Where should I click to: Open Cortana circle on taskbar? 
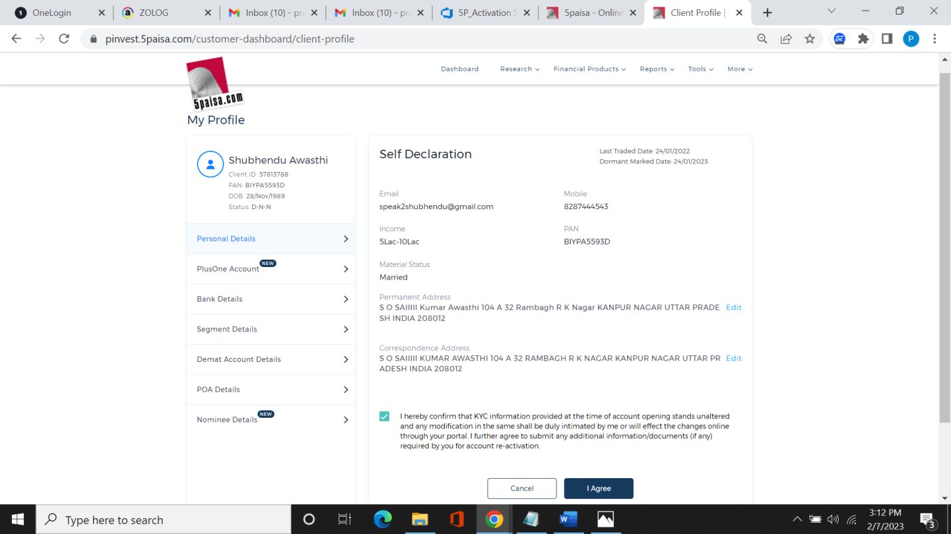pyautogui.click(x=309, y=519)
